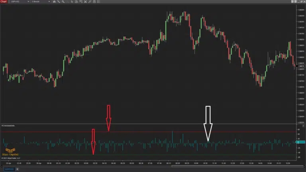This screenshot has height=172, width=306.
Task: Select the white down arrow drawing
Action: [x=208, y=123]
